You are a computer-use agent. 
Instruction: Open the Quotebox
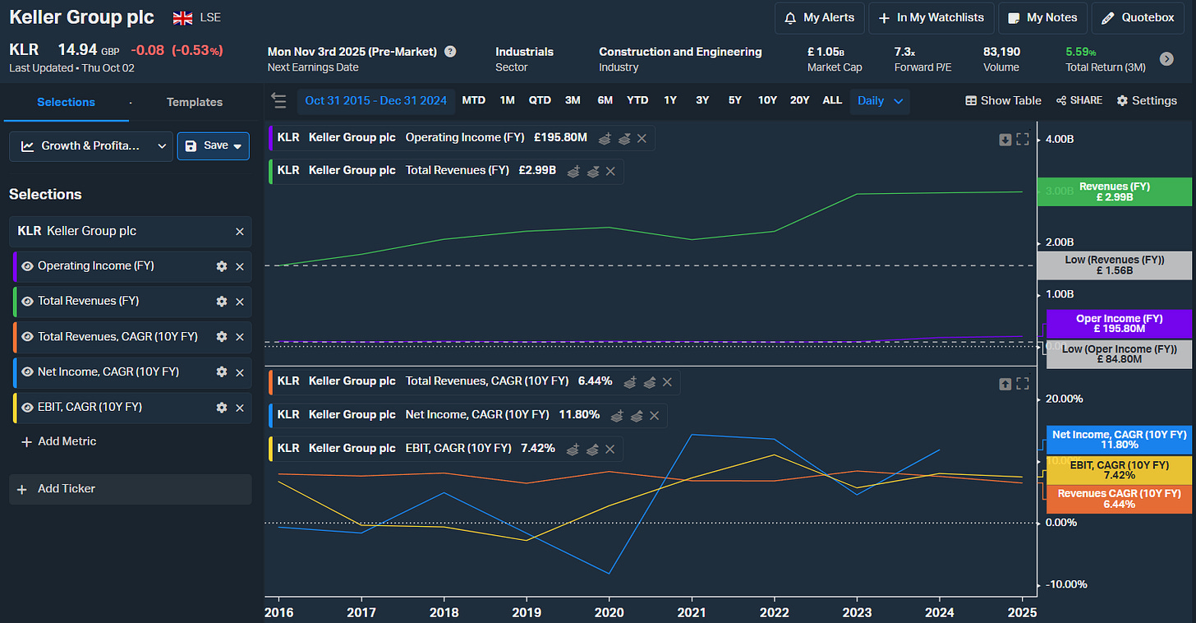click(x=1138, y=18)
